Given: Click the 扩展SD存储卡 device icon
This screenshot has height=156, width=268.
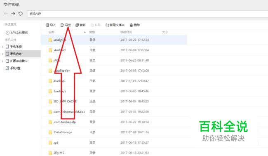Looking at the screenshot, I should (7, 61).
